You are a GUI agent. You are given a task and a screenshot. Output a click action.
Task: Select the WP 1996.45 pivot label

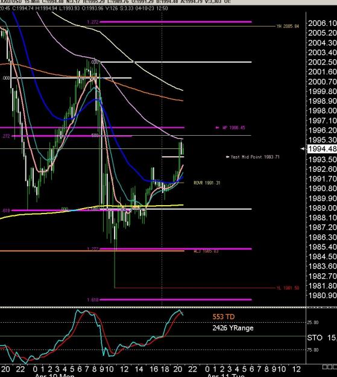click(x=234, y=128)
